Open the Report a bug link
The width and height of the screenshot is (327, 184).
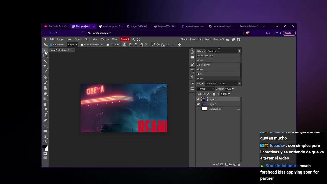click(x=196, y=39)
